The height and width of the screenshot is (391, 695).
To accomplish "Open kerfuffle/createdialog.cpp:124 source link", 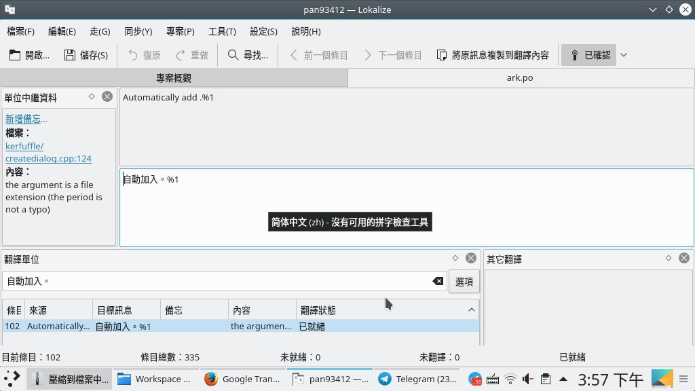I will 48,152.
